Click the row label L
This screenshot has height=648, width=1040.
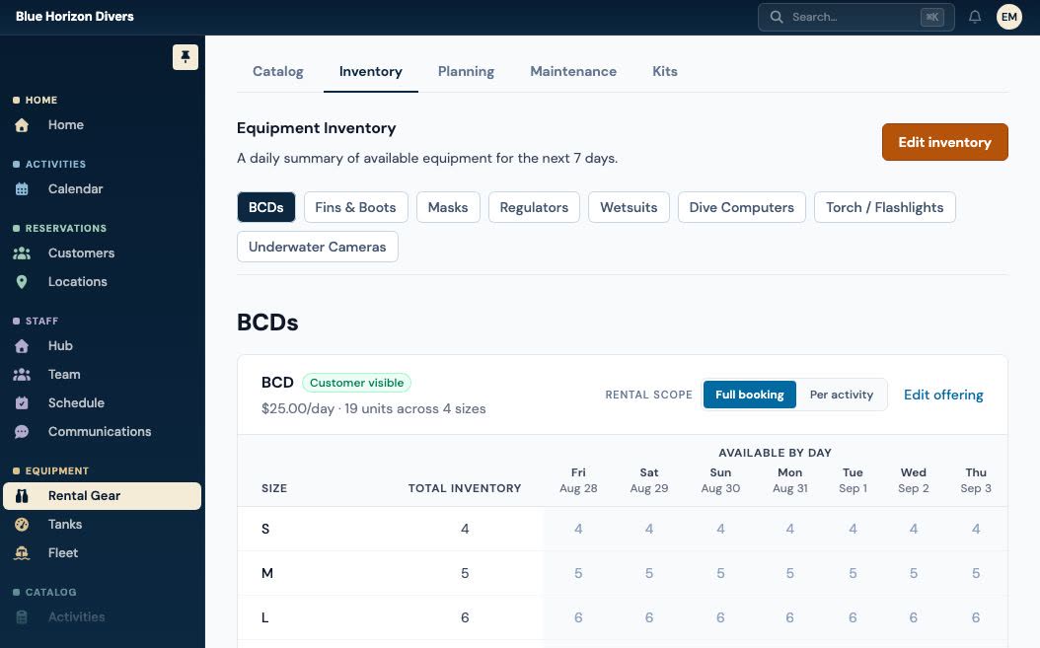pyautogui.click(x=264, y=618)
